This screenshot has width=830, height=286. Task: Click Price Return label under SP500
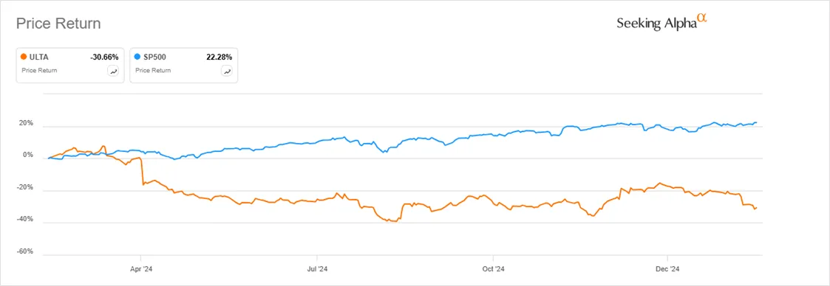153,70
